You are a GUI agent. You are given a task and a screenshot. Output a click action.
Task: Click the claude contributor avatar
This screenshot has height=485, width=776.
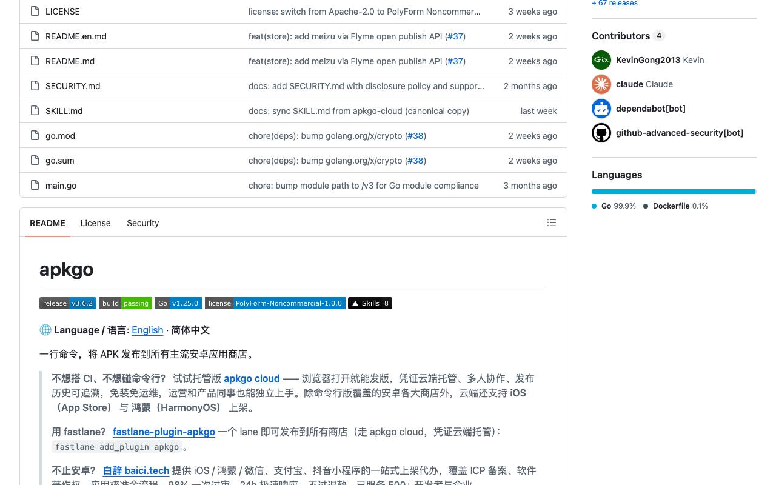601,84
